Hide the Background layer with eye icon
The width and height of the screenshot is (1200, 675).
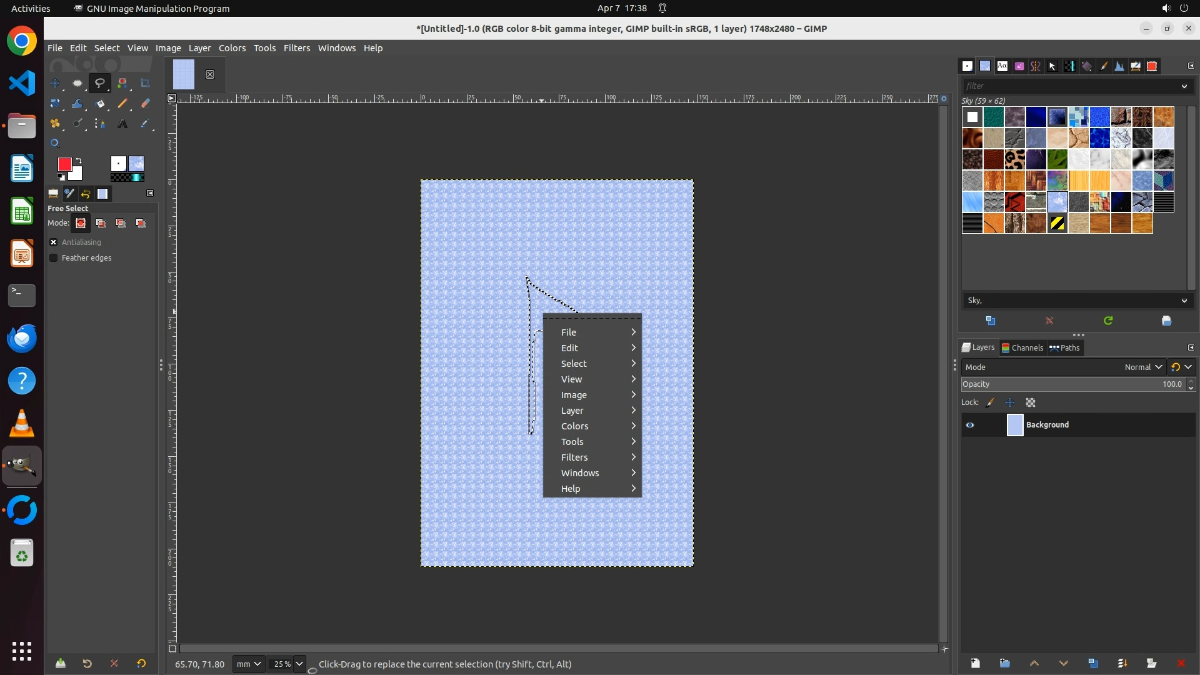click(970, 425)
